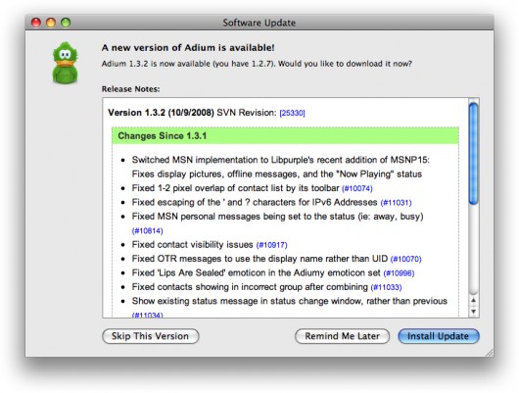This screenshot has height=393, width=519.
Task: Click 'Switched MSN implementation' entry text
Action: pos(281,167)
